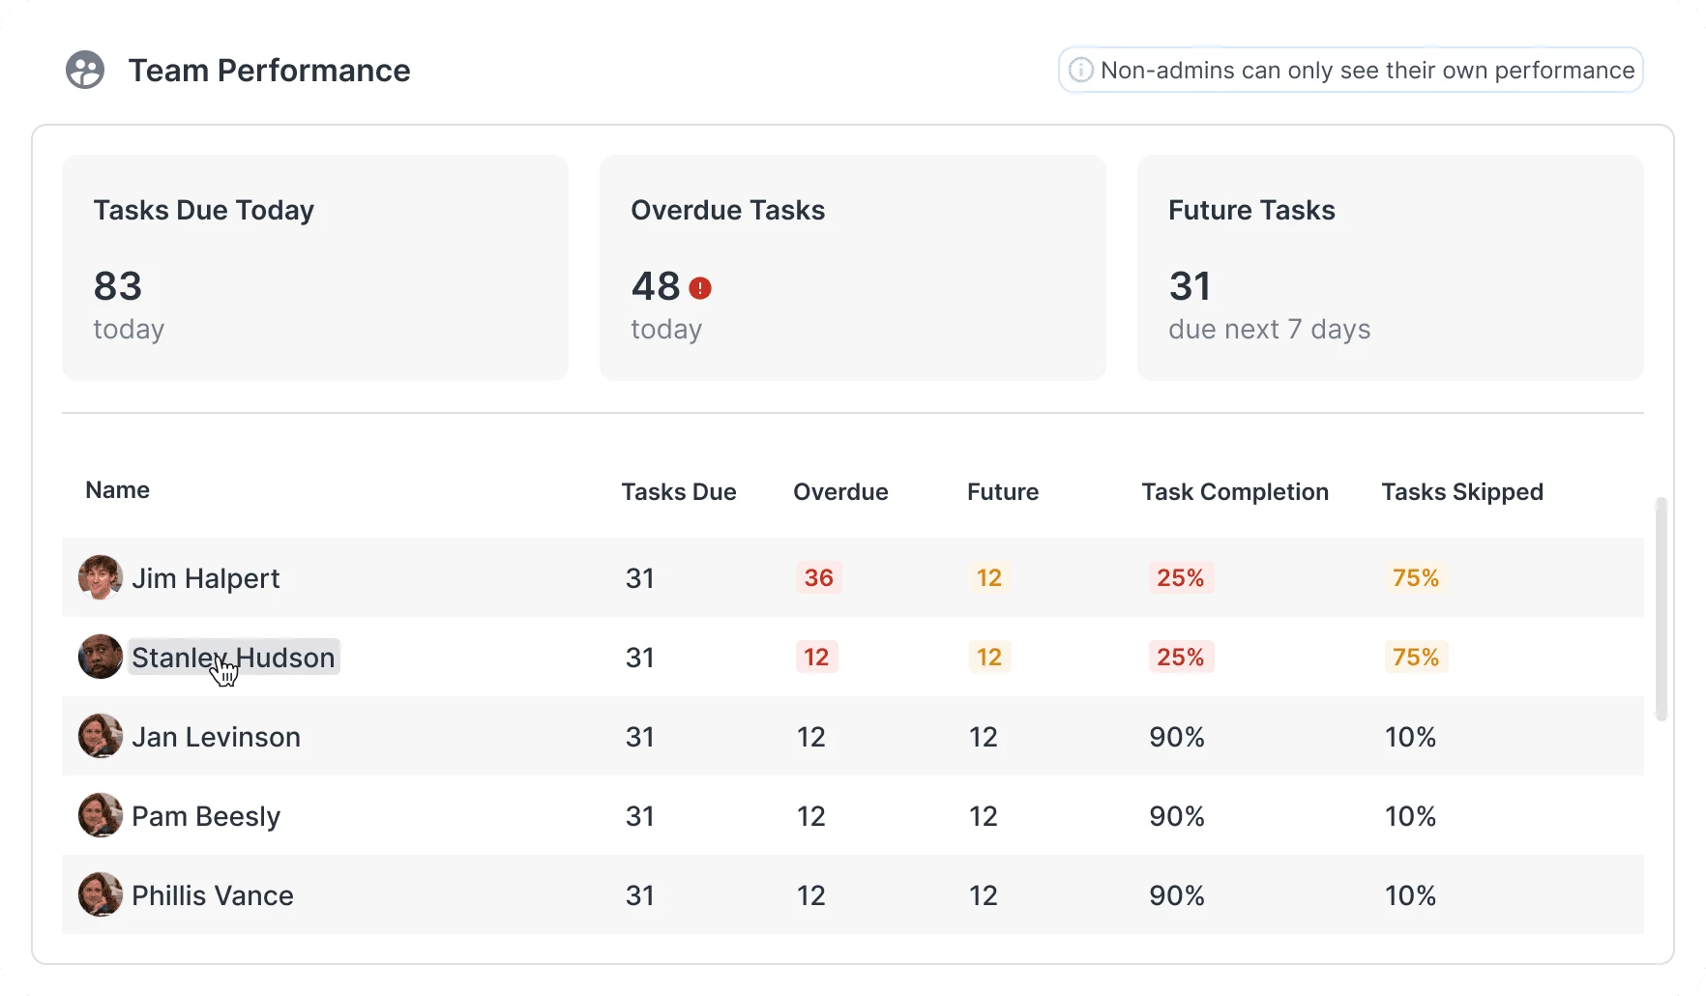The image size is (1706, 996).
Task: Select Pam Beesly's name
Action: 206,816
